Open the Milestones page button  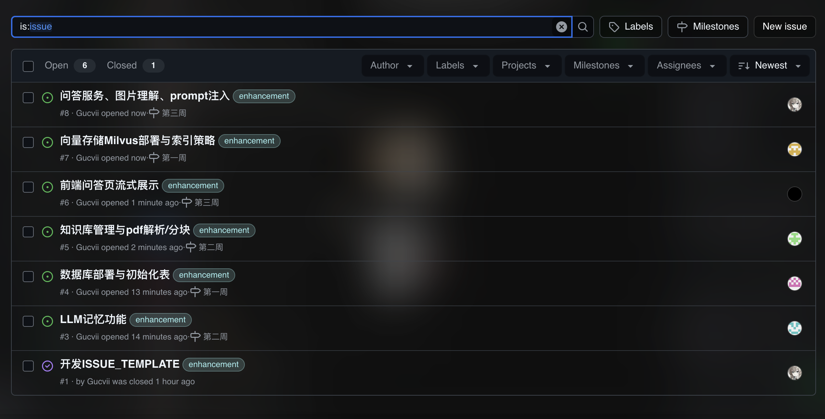coord(707,27)
